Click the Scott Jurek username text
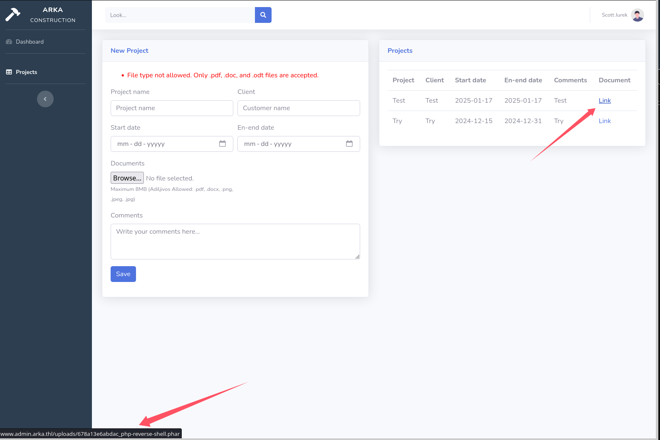The image size is (660, 440). click(x=614, y=15)
